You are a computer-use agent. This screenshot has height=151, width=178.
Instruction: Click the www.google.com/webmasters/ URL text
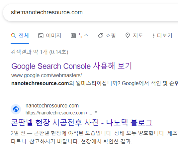click(x=46, y=75)
